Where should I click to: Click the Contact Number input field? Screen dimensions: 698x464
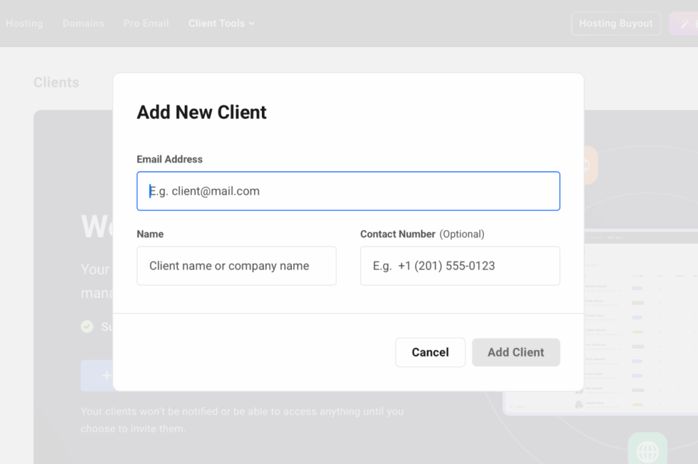click(x=459, y=266)
